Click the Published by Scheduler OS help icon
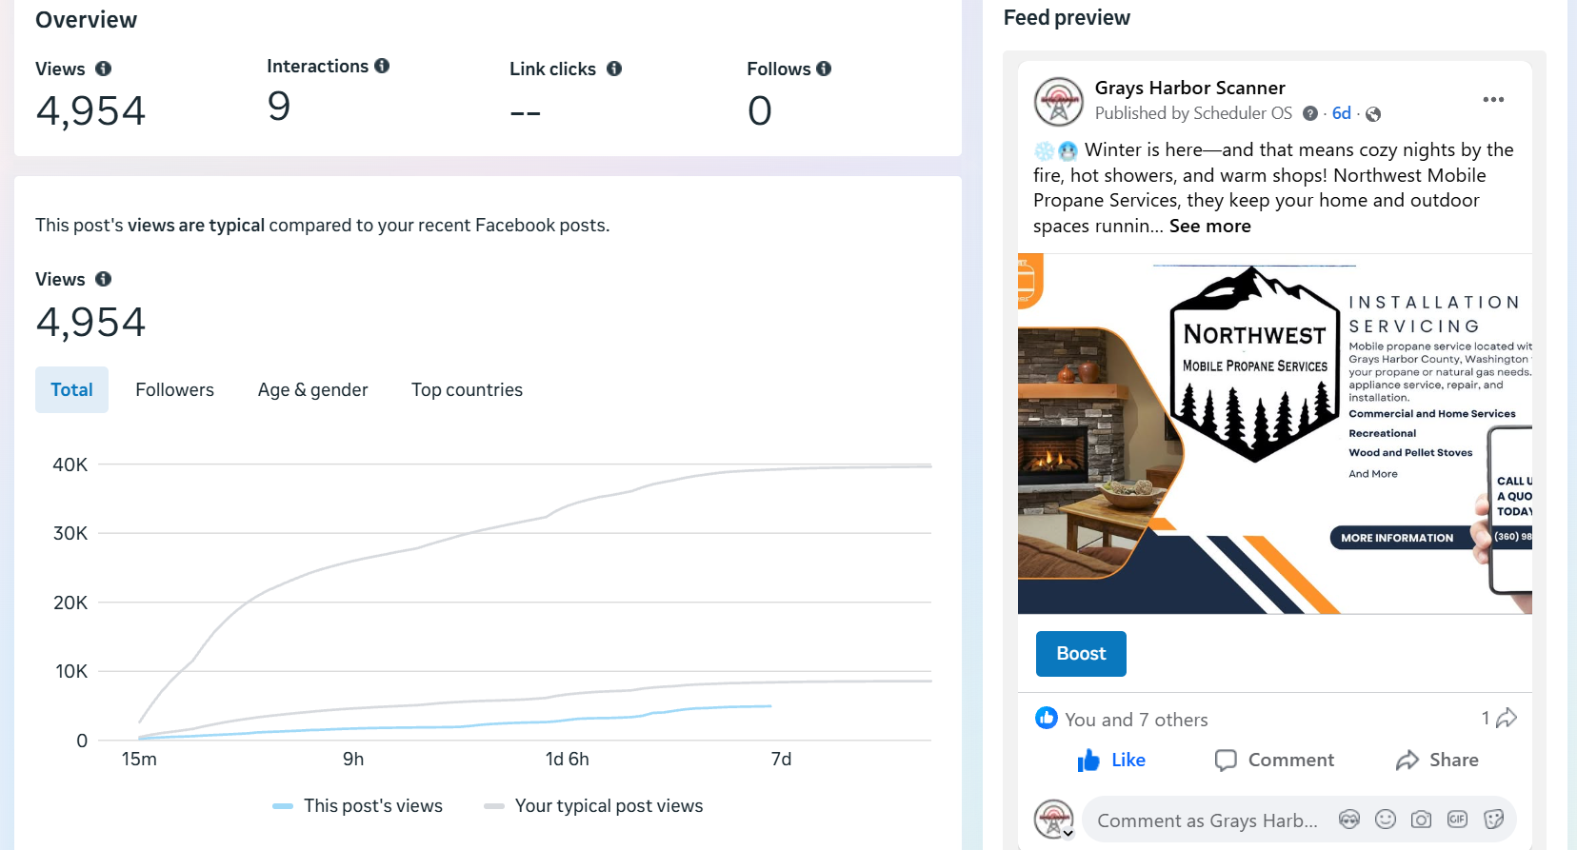 point(1310,114)
